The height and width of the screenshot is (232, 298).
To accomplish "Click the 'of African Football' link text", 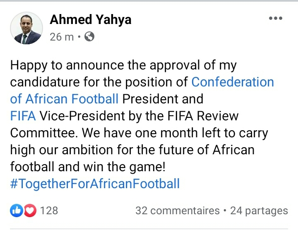I will pos(64,99).
